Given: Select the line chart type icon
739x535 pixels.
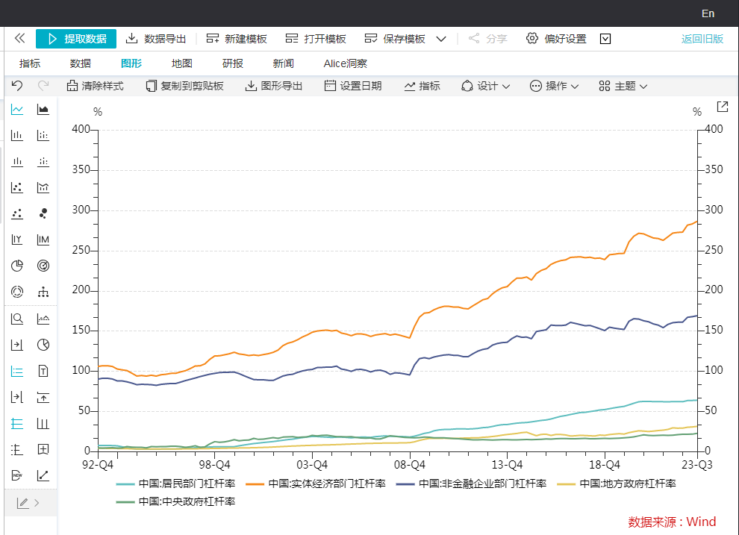Looking at the screenshot, I should [x=17, y=110].
